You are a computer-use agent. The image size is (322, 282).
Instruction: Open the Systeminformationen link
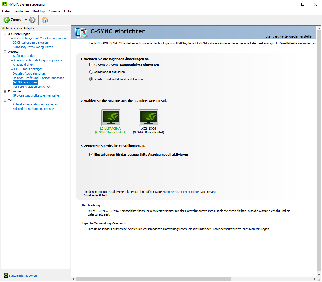click(23, 276)
